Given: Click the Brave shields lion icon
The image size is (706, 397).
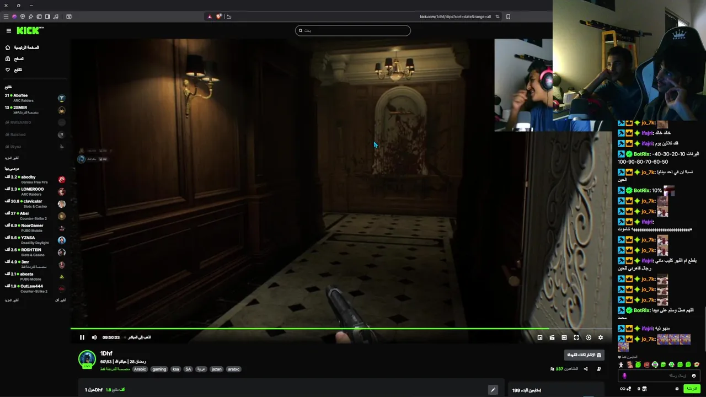Looking at the screenshot, I should pyautogui.click(x=218, y=17).
